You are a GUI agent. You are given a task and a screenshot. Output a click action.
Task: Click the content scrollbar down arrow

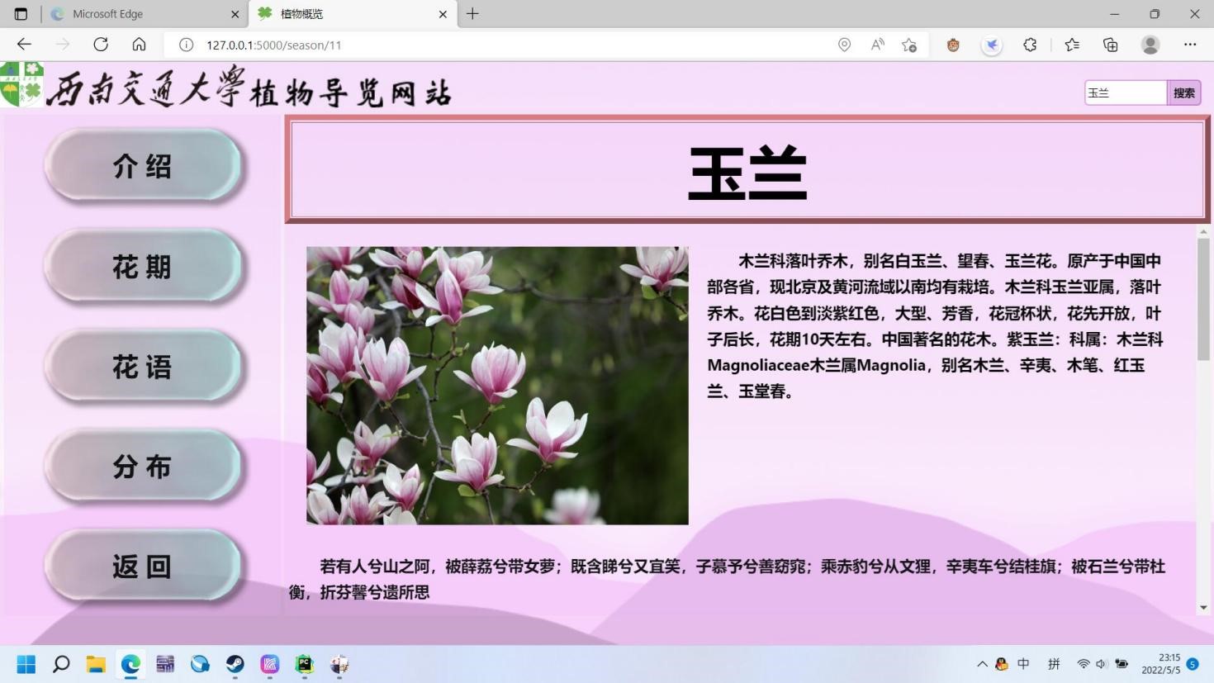(1203, 608)
